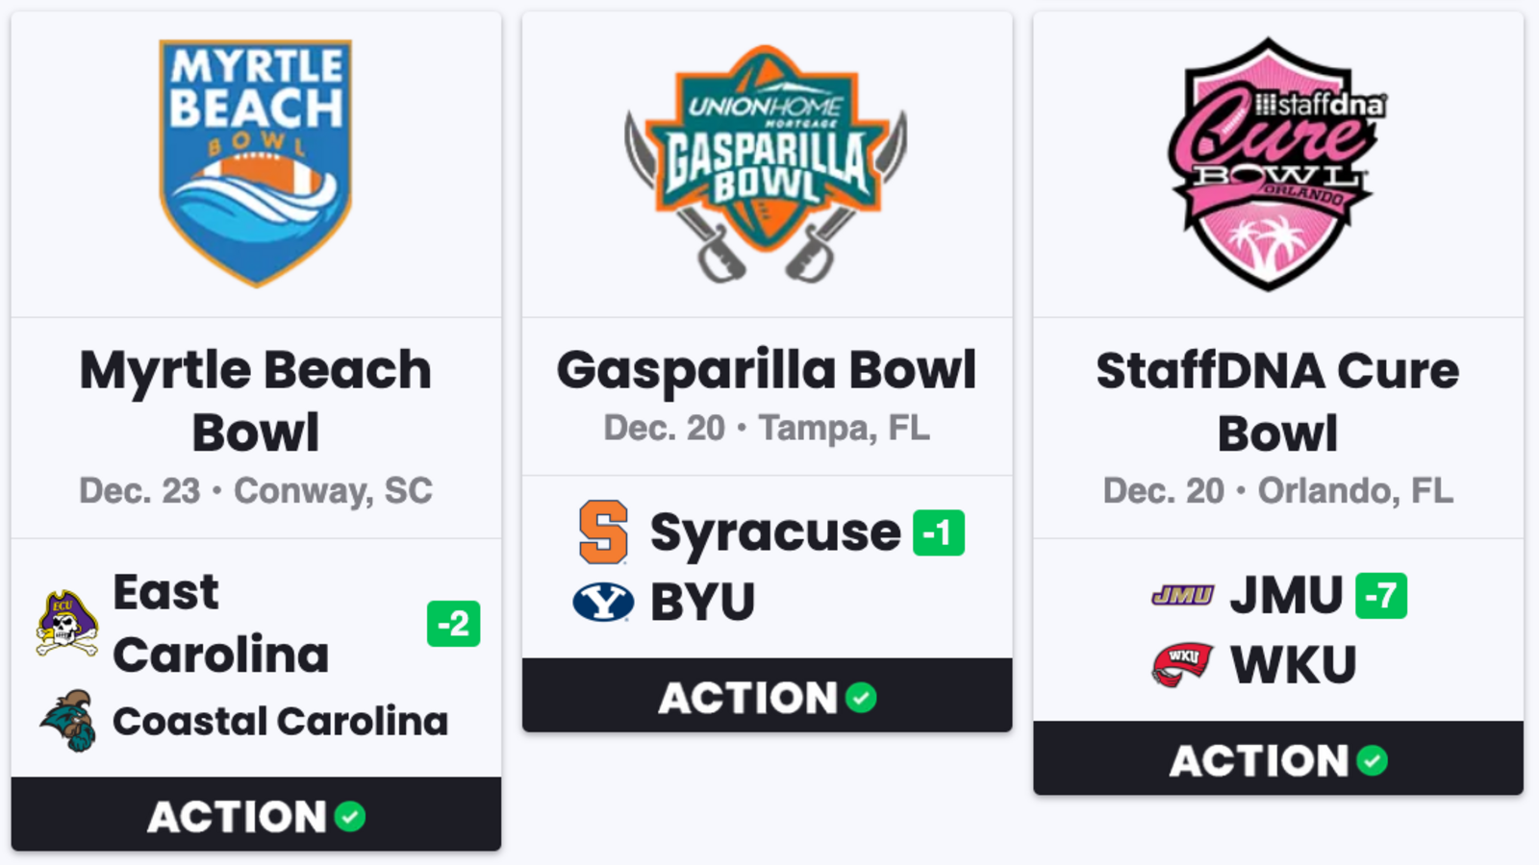
Task: Click the Syracuse orange S logo
Action: point(603,531)
